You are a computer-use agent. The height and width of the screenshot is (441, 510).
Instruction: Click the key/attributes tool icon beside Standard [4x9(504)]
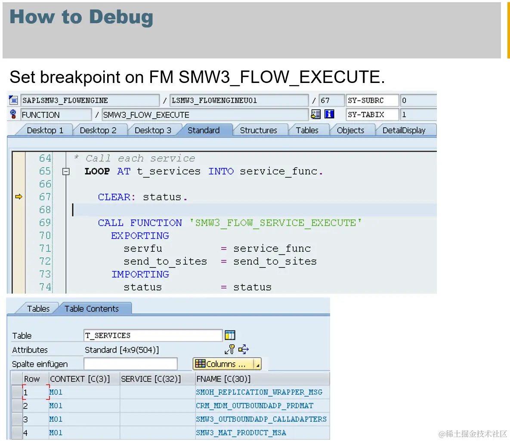coord(230,349)
